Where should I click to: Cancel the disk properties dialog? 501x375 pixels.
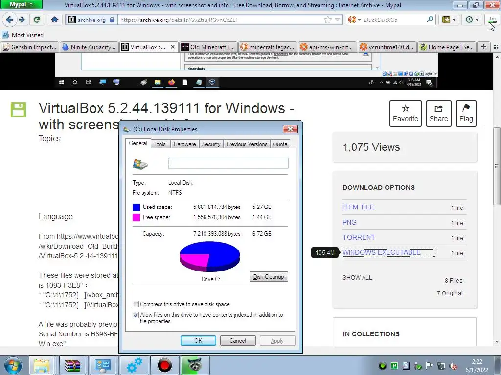pyautogui.click(x=238, y=340)
